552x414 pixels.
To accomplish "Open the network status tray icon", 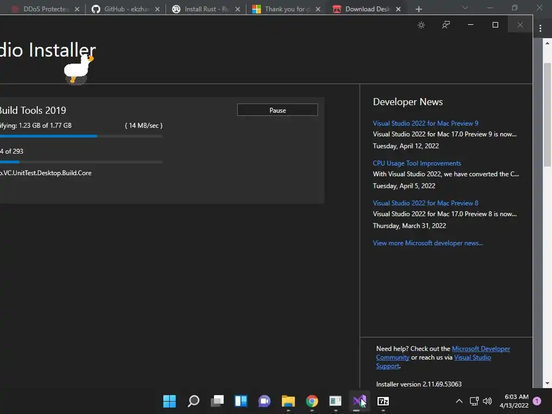I will [x=474, y=401].
